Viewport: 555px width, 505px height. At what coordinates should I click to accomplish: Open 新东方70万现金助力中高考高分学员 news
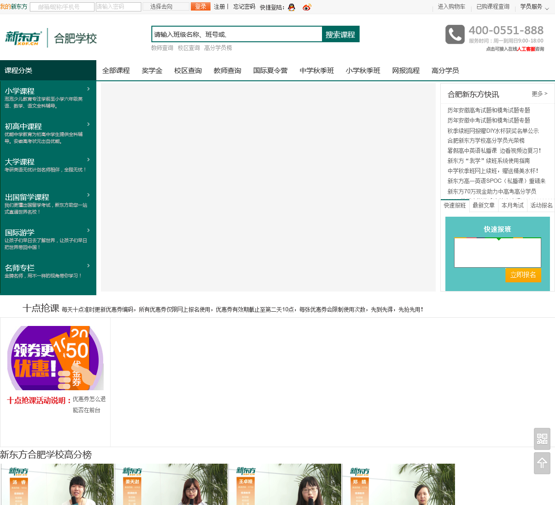(492, 191)
